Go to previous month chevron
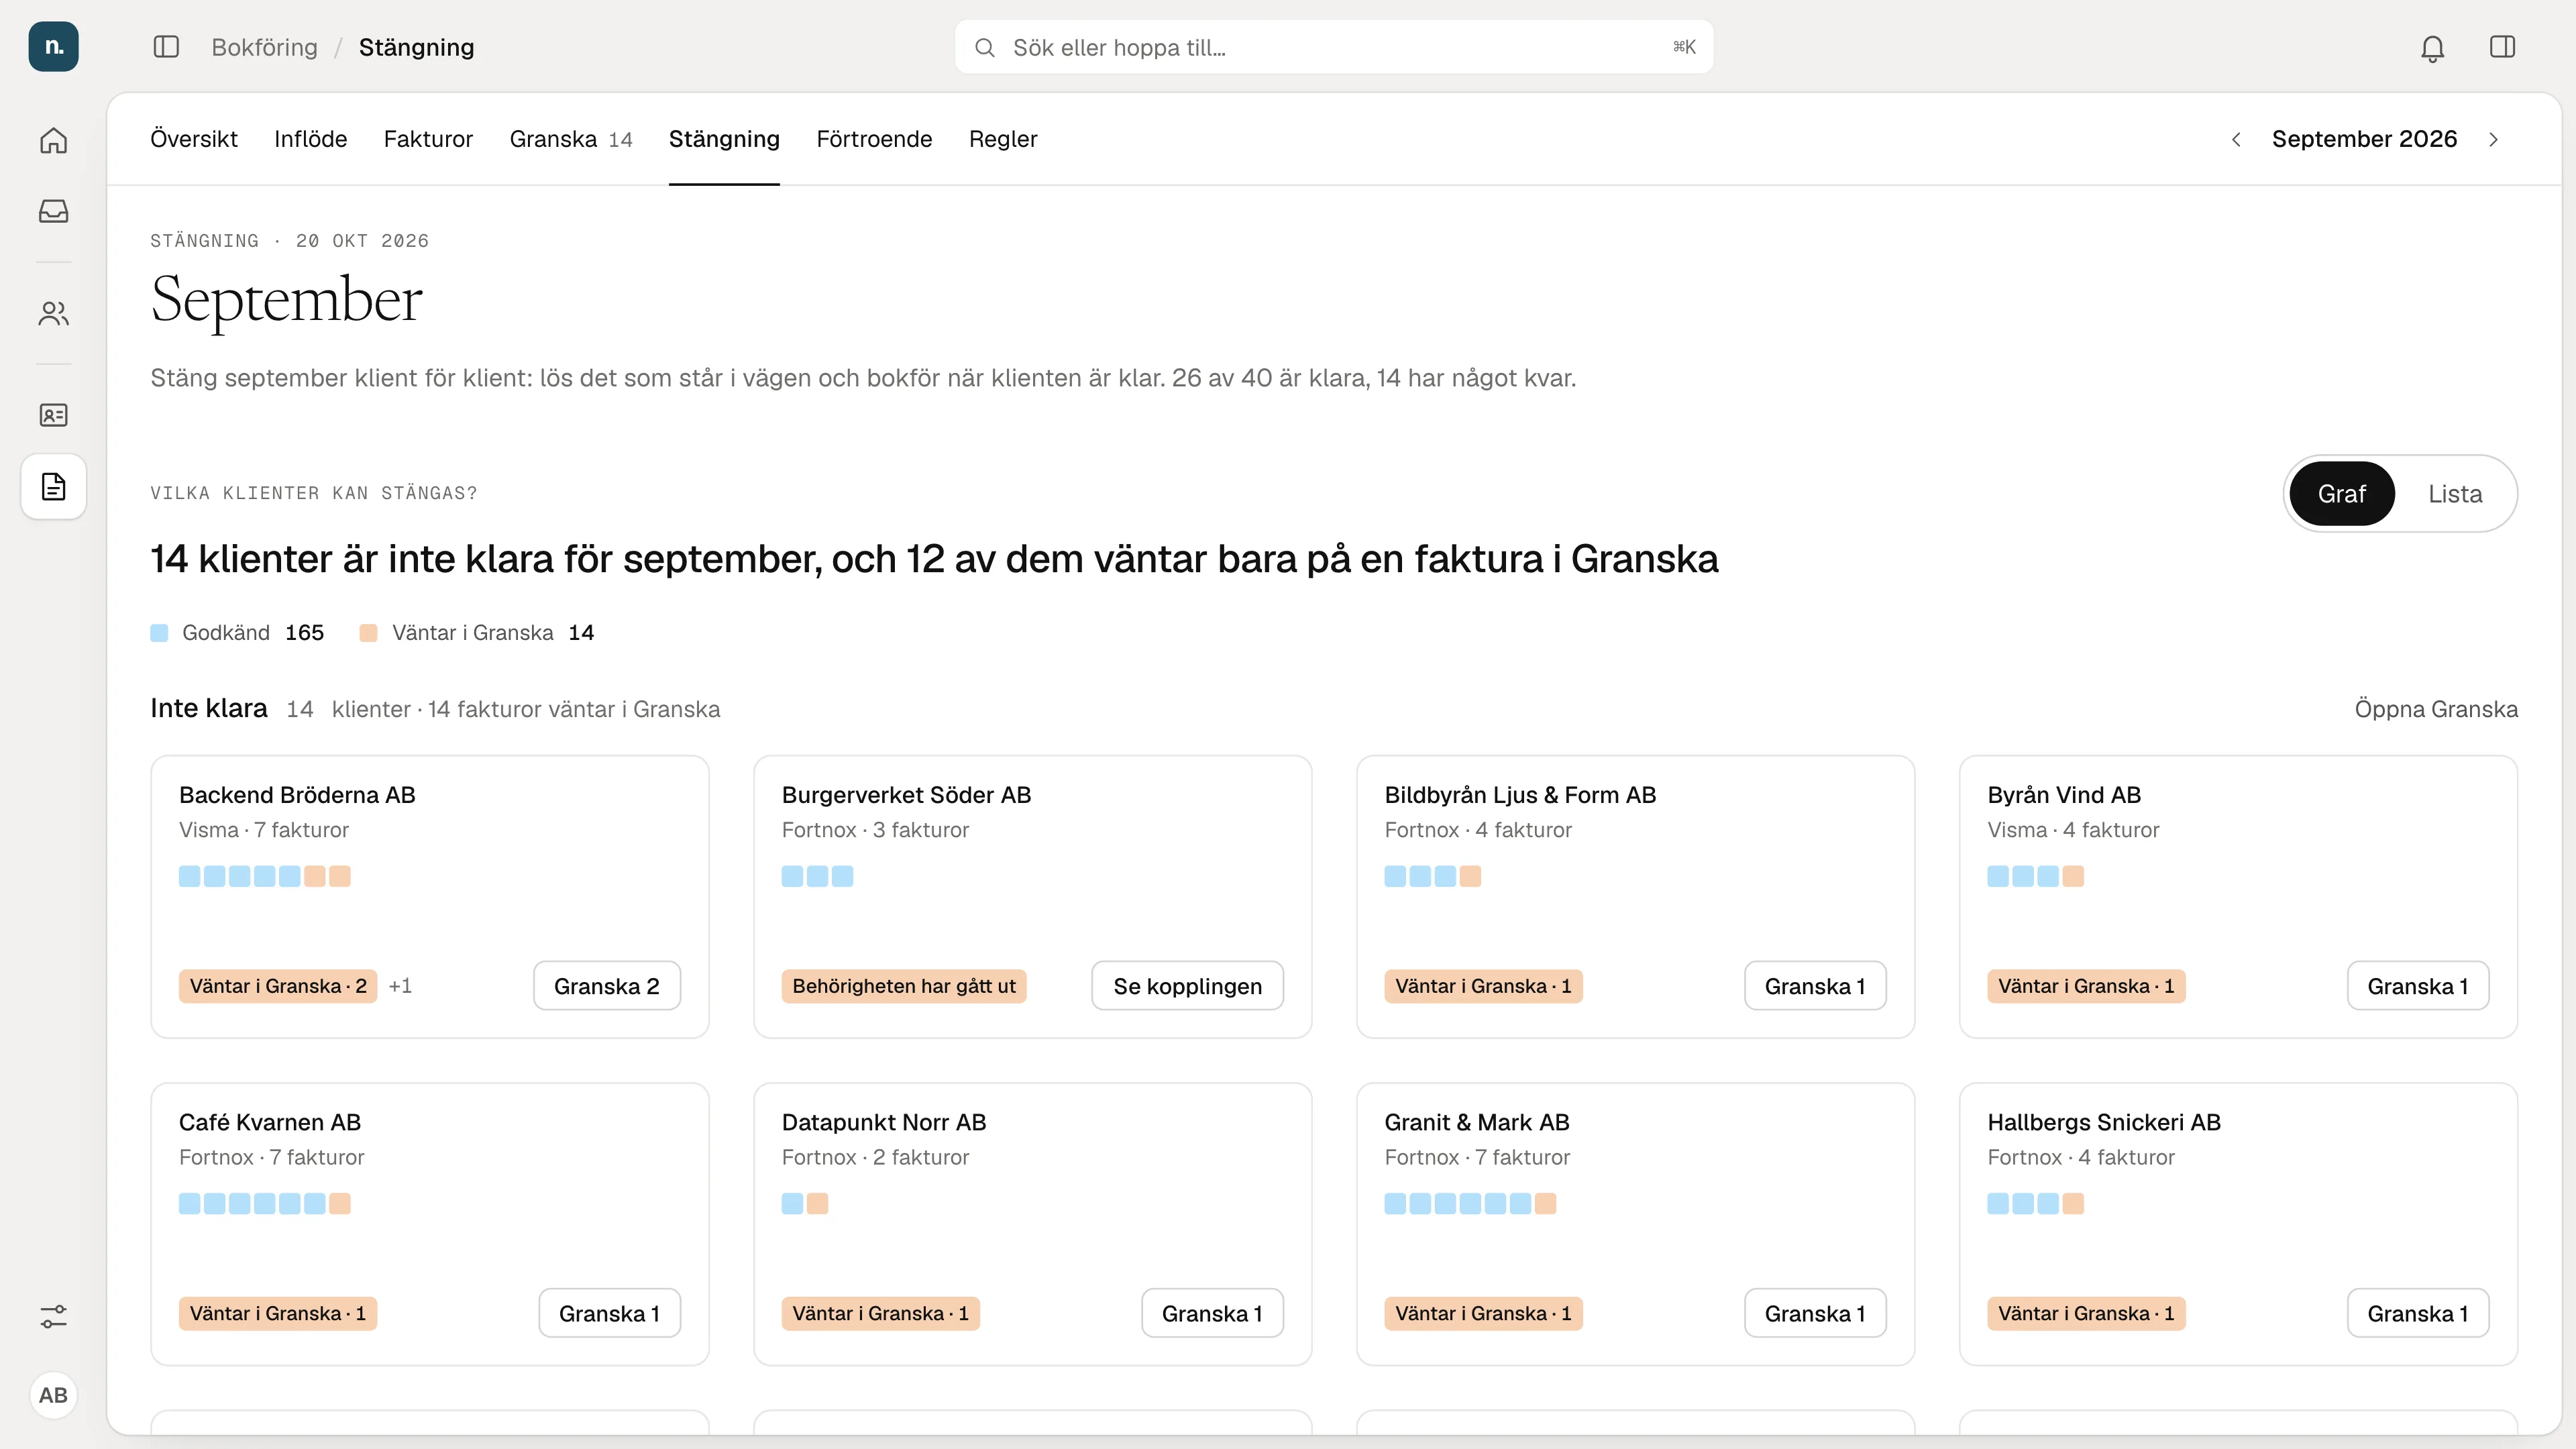Image resolution: width=2576 pixels, height=1449 pixels. [2236, 139]
